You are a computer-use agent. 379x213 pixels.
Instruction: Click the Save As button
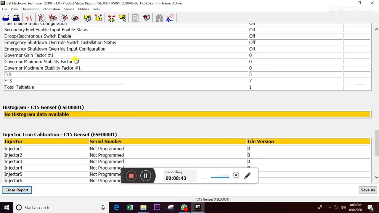368,190
